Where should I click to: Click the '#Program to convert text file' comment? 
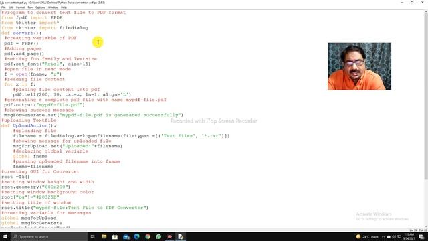[64, 13]
